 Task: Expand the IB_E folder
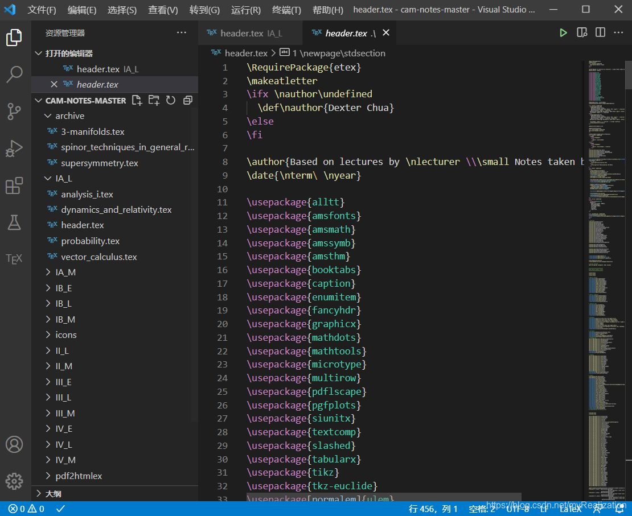[x=48, y=288]
